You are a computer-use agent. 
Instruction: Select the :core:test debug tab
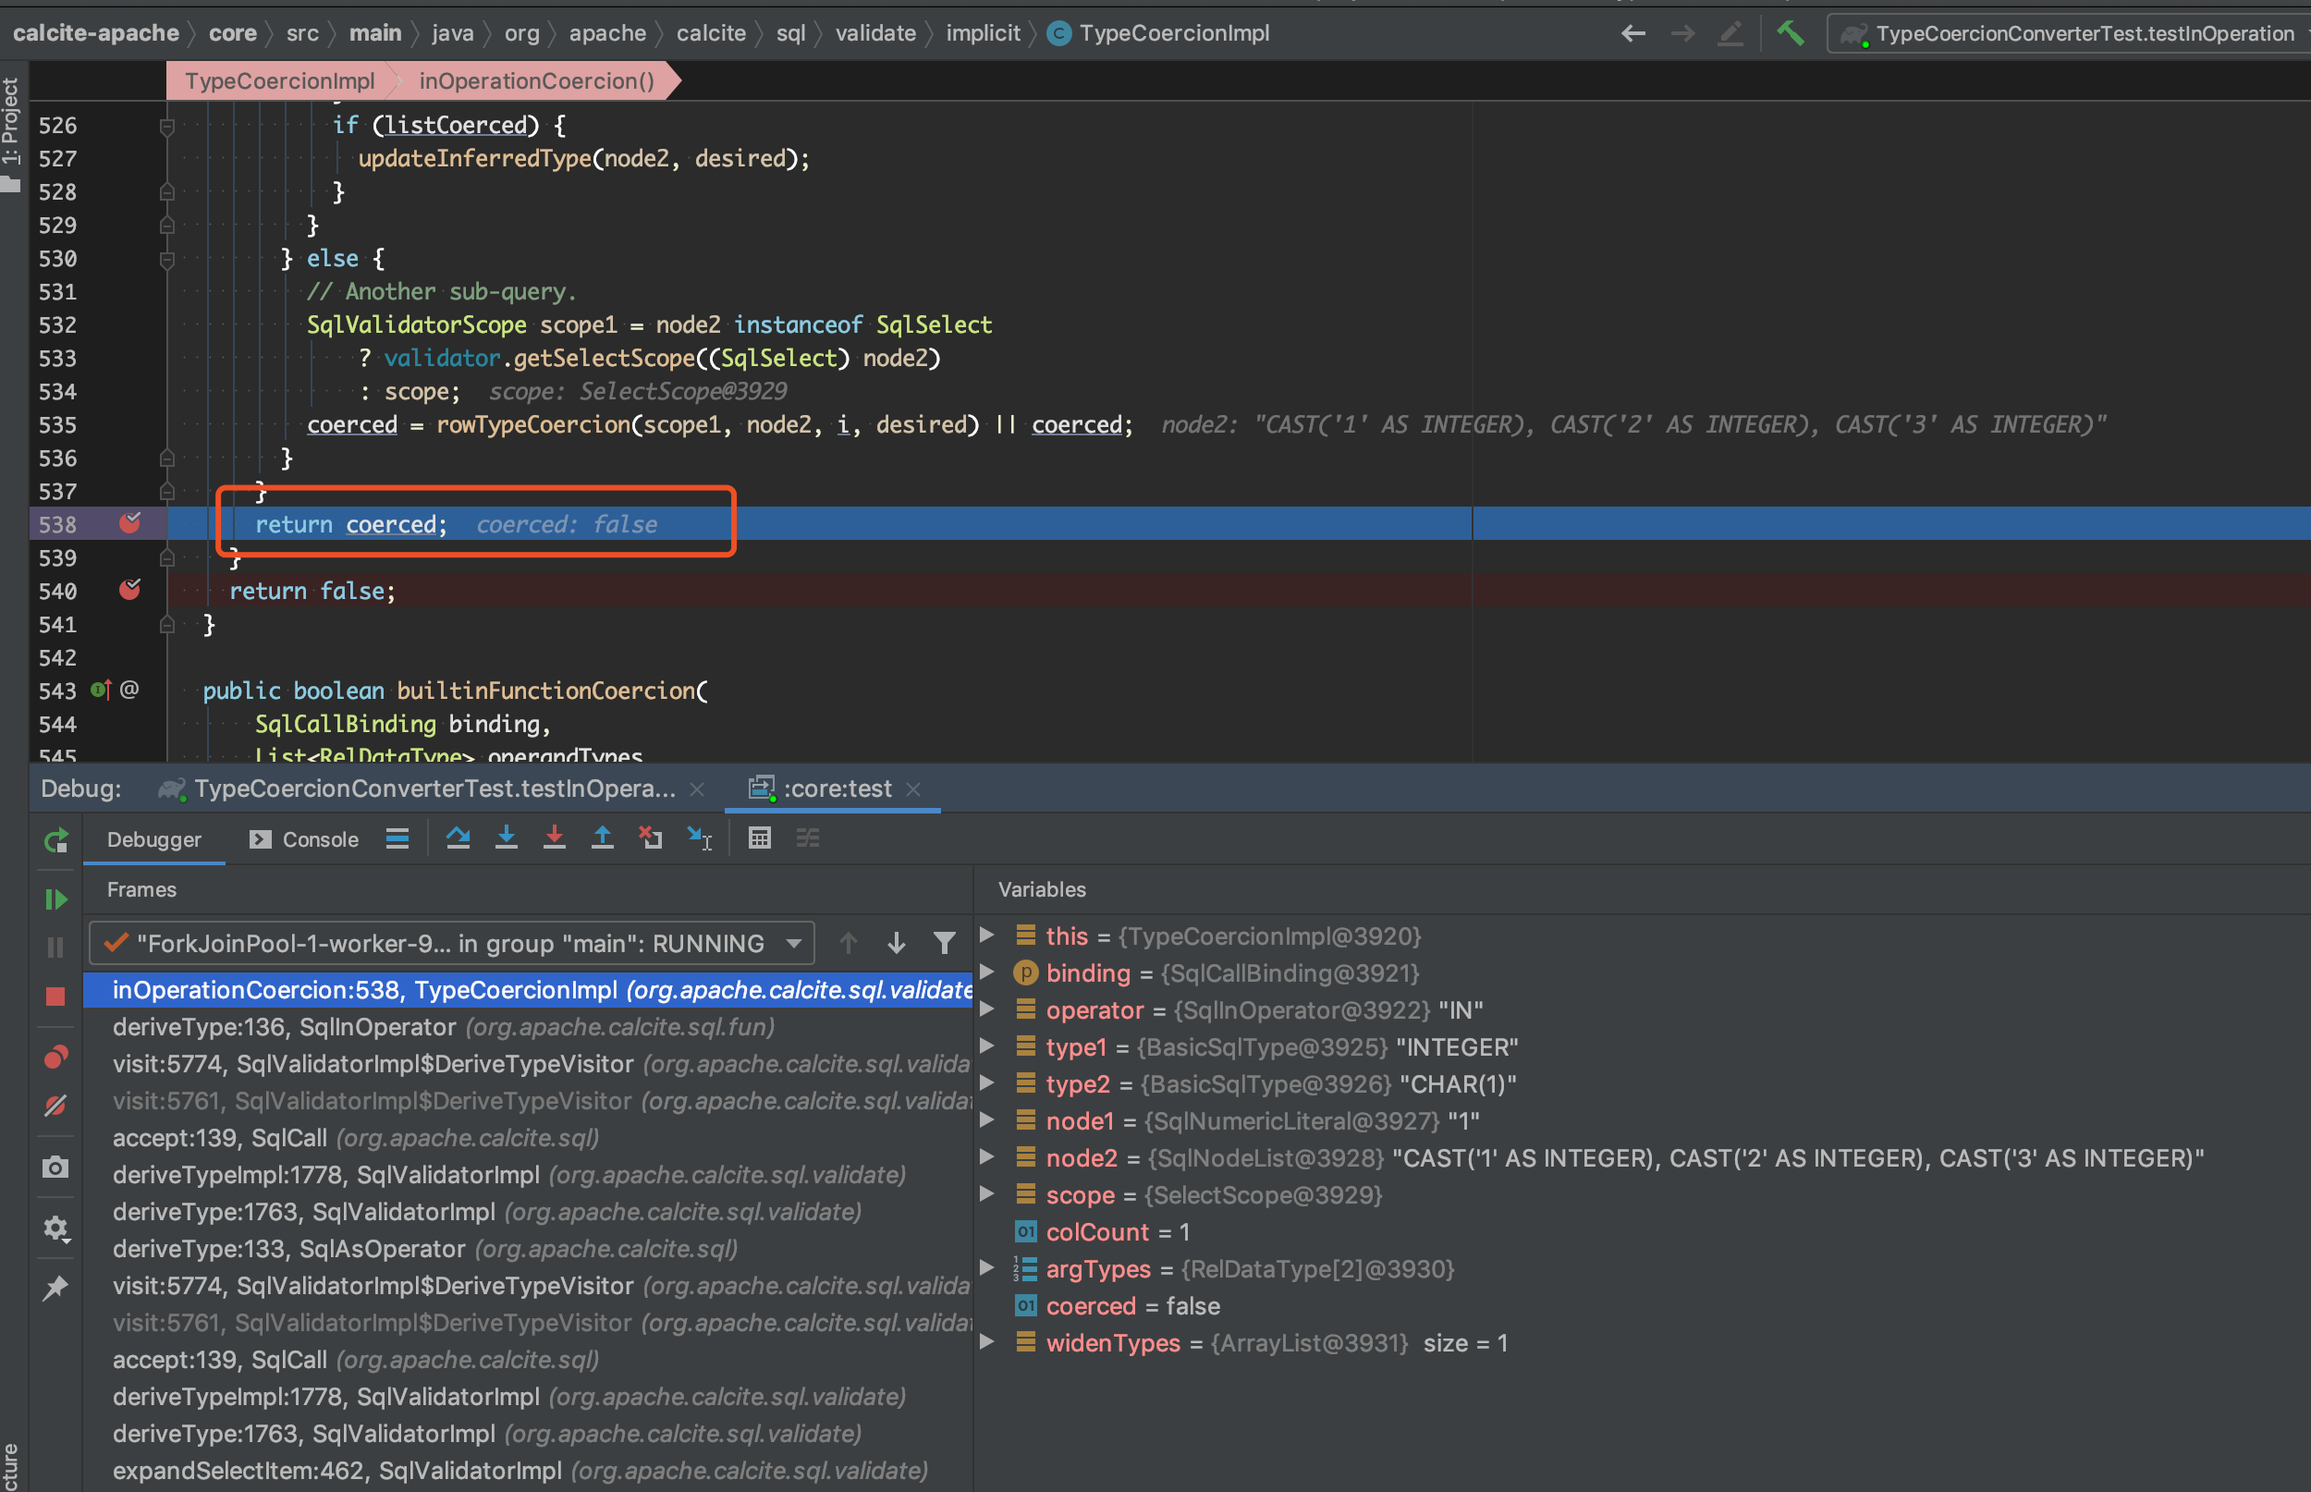pyautogui.click(x=836, y=789)
